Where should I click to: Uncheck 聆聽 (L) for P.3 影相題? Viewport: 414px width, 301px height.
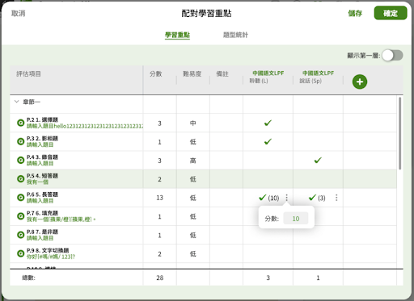tap(268, 141)
